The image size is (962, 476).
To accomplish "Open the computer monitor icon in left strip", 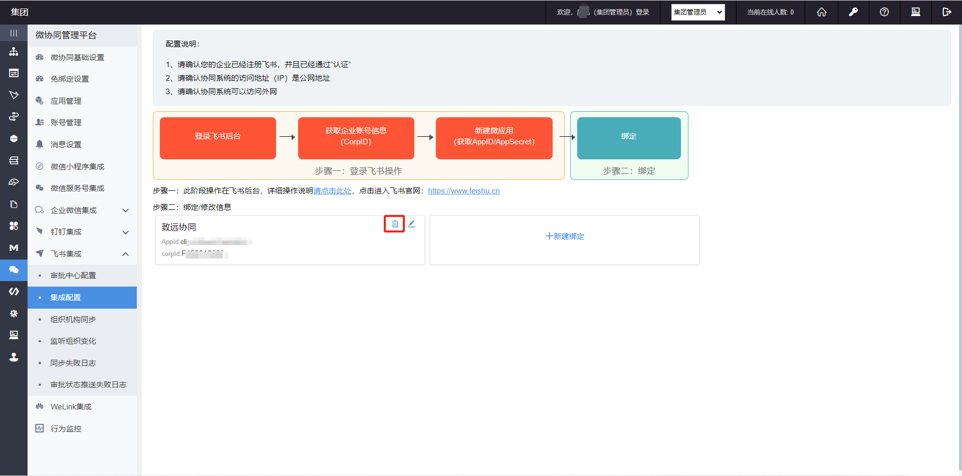I will click(14, 335).
